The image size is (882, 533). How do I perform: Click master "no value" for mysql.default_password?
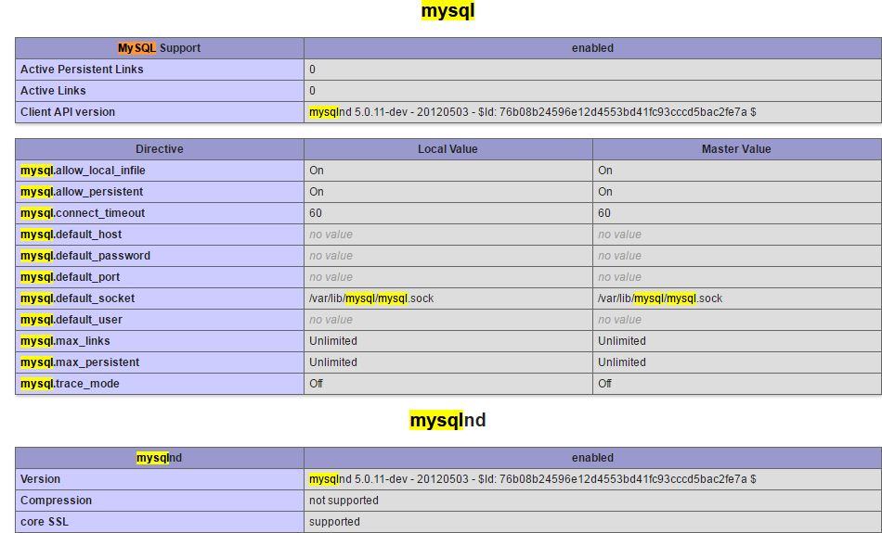[x=619, y=256]
